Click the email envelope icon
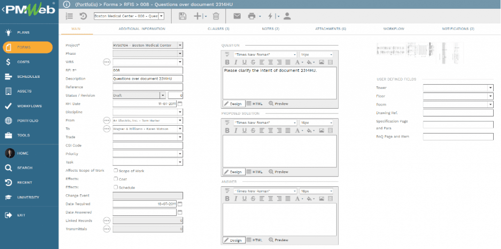The image size is (501, 249). coord(237,16)
